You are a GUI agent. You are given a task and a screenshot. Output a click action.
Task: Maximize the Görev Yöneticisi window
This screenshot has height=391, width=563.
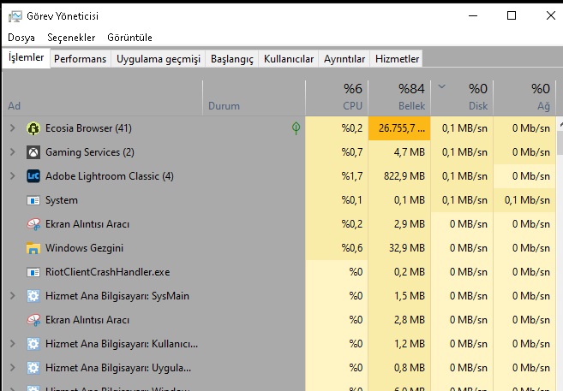[512, 15]
